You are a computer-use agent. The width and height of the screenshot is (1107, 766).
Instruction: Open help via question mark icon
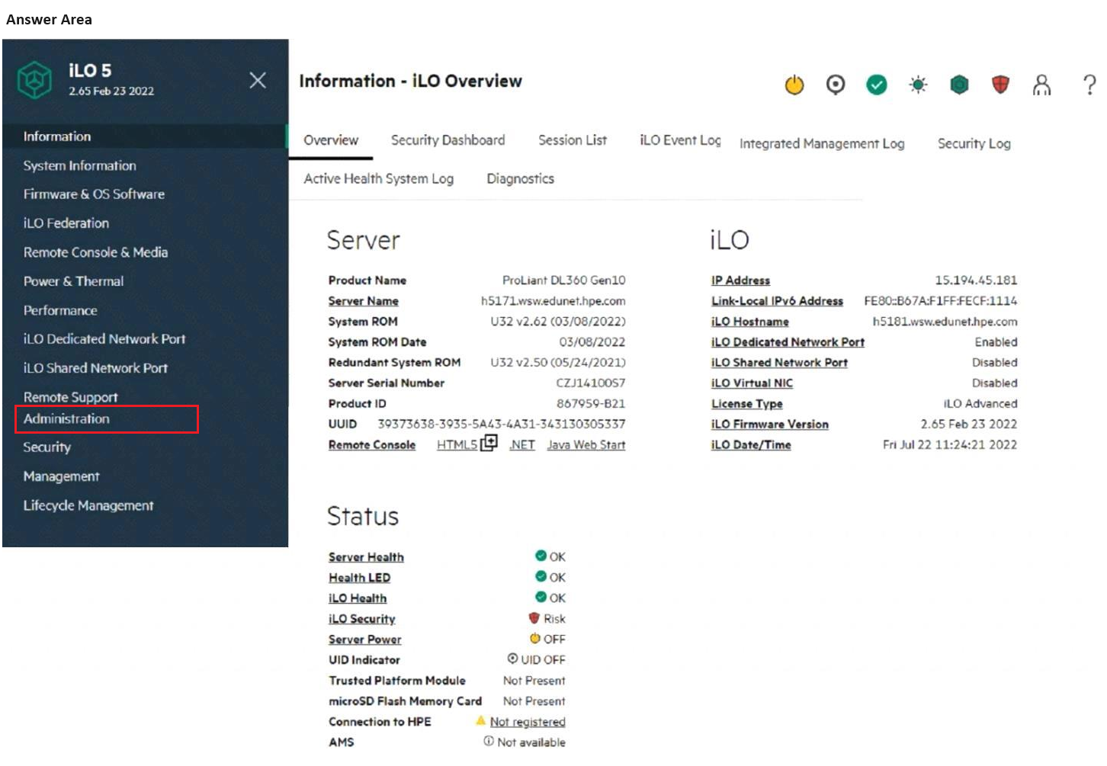1089,84
